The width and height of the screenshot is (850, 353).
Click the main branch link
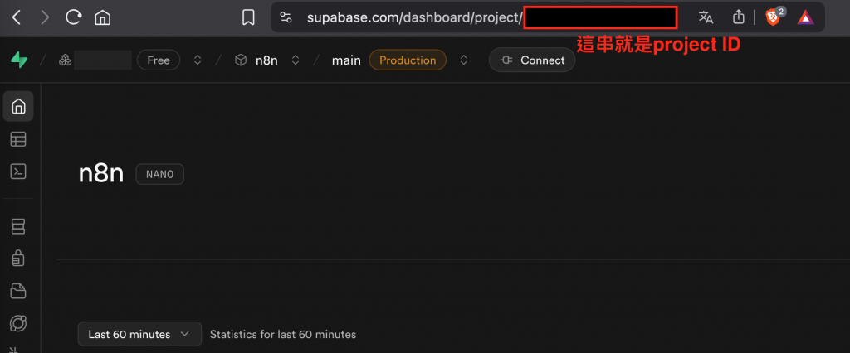346,60
